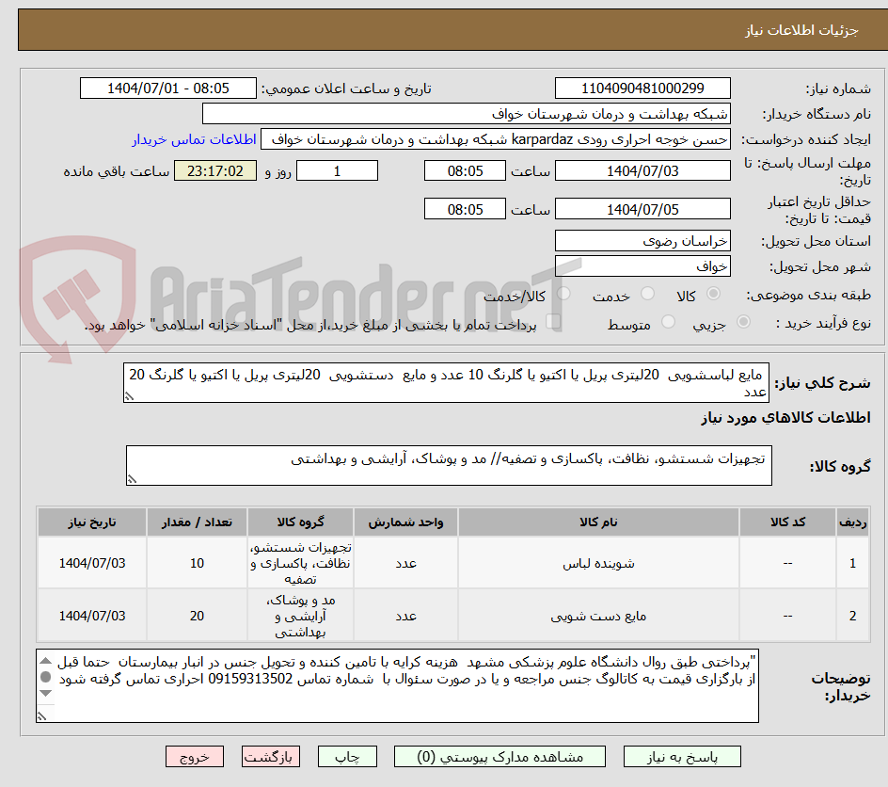Click the scrollbar up arrow in توضیحات خریدار box

(x=45, y=661)
